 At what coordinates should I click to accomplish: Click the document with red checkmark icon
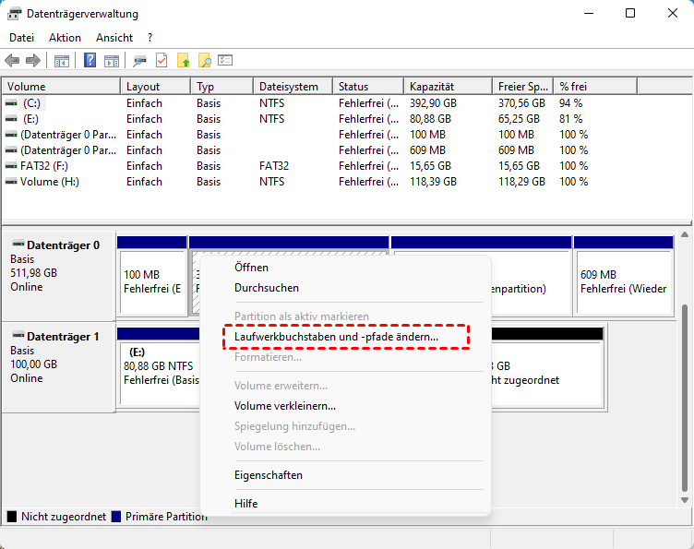(162, 60)
